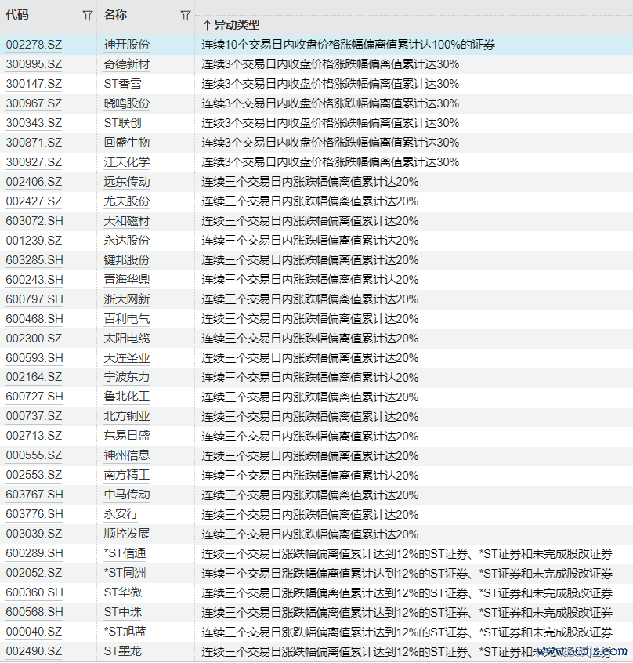Screen dimensions: 633x663
Task: Open the filter icon beside 名称 header
Action: tap(185, 16)
